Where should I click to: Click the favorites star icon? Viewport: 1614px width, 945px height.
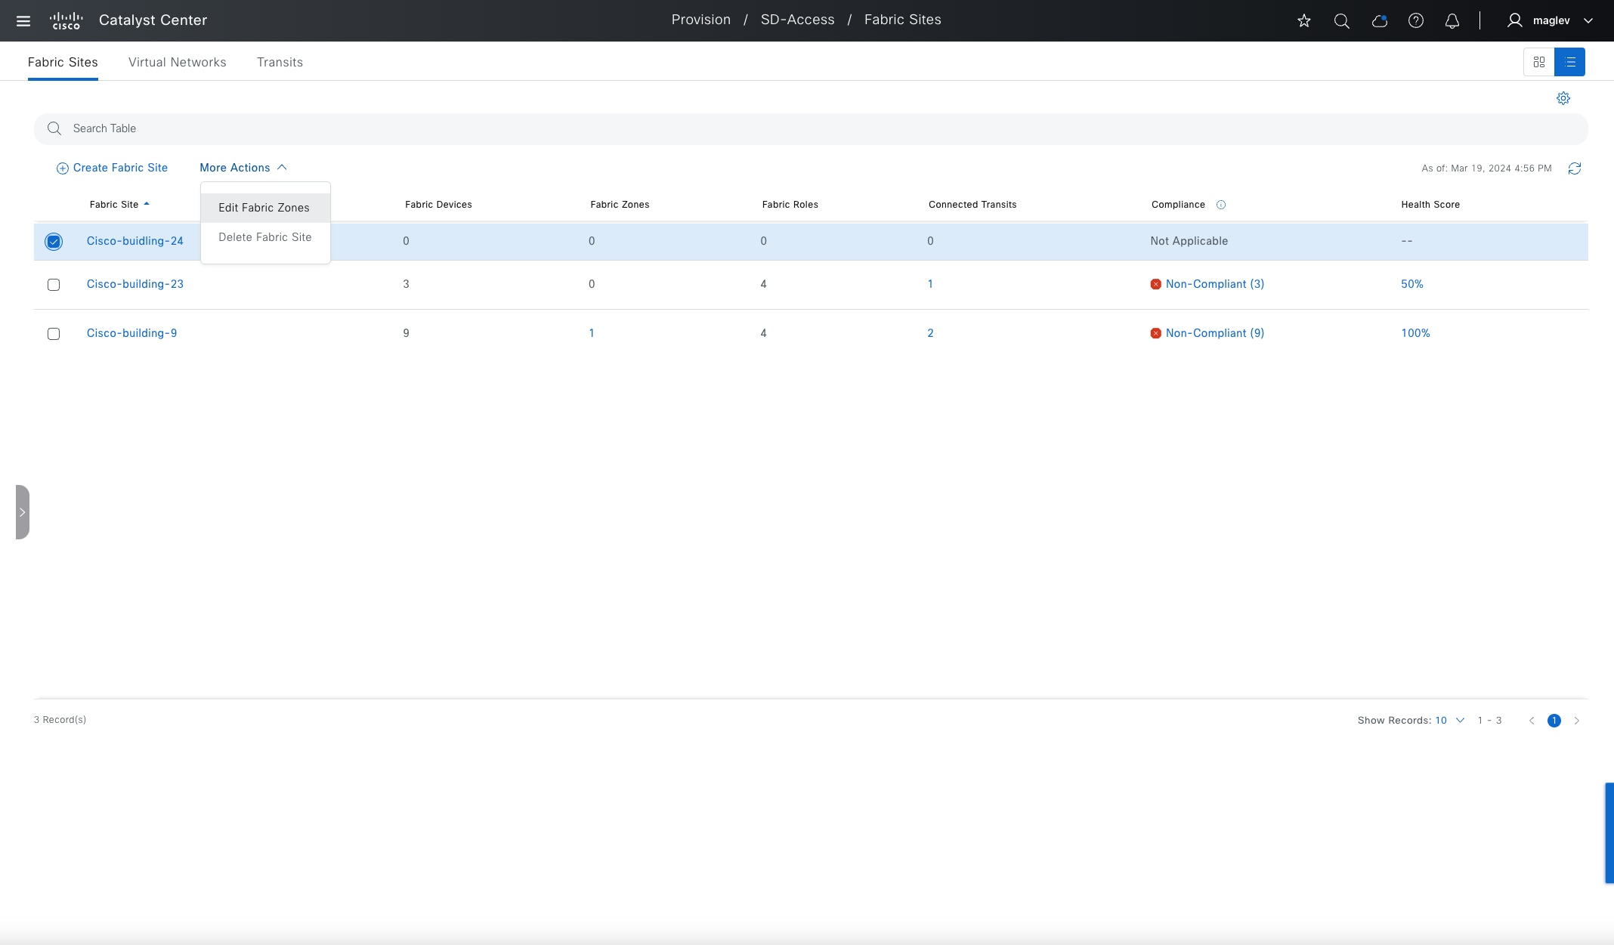pos(1303,21)
